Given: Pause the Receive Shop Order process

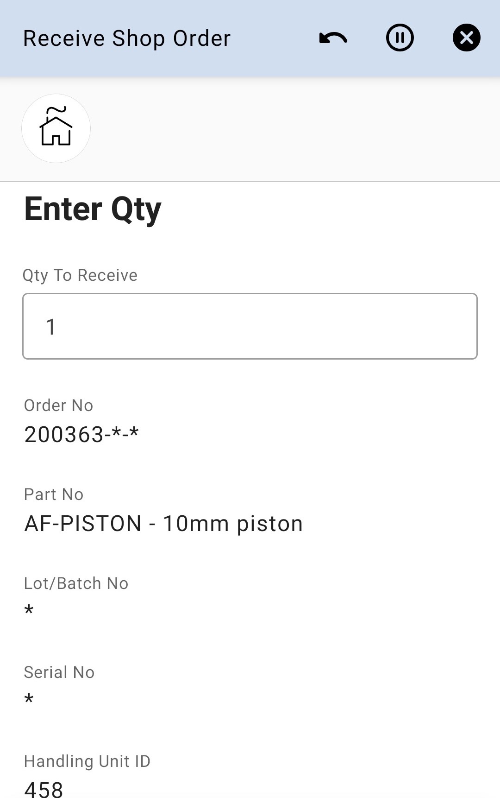Looking at the screenshot, I should 400,38.
